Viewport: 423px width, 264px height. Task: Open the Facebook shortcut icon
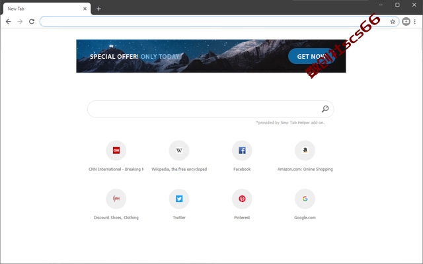tap(242, 150)
